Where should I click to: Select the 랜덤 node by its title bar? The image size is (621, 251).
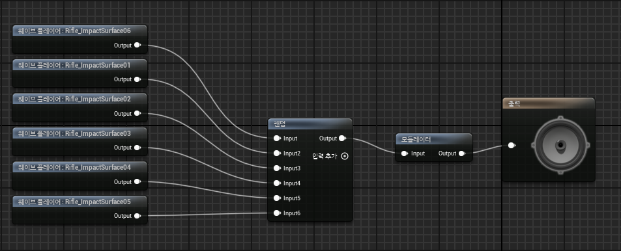(310, 124)
